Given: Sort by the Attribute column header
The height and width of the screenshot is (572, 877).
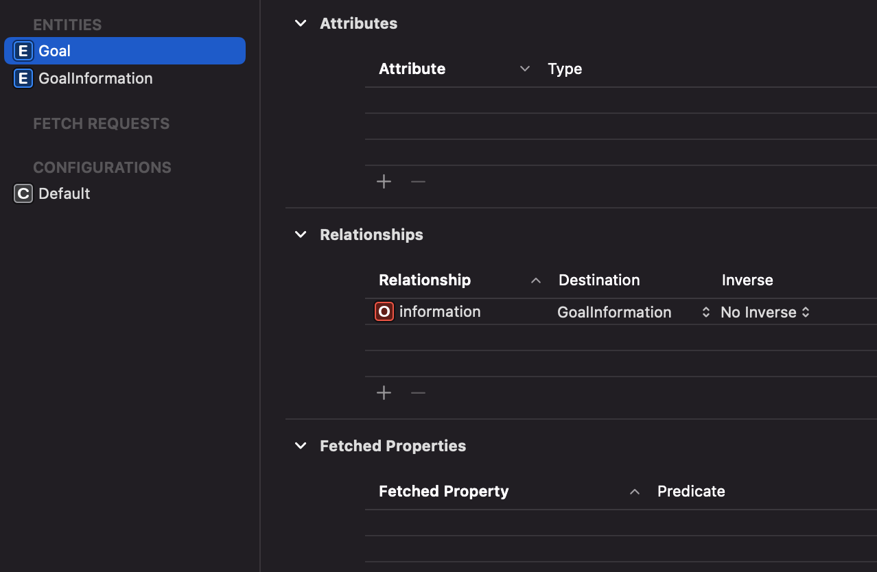Looking at the screenshot, I should pyautogui.click(x=412, y=69).
